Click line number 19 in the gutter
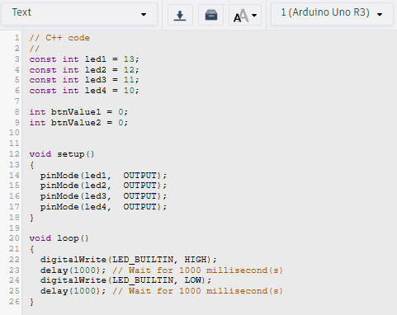 tap(14, 228)
